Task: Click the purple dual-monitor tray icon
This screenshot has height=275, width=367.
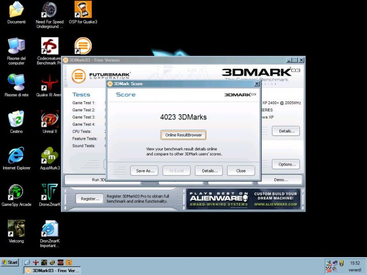Action: click(x=335, y=263)
